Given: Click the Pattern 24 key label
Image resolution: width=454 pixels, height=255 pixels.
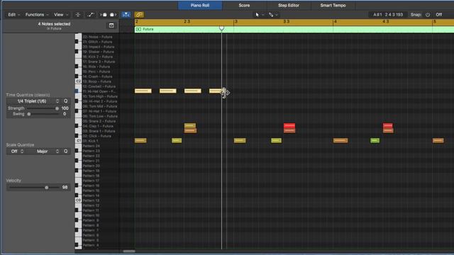Looking at the screenshot, I should pos(92,146).
